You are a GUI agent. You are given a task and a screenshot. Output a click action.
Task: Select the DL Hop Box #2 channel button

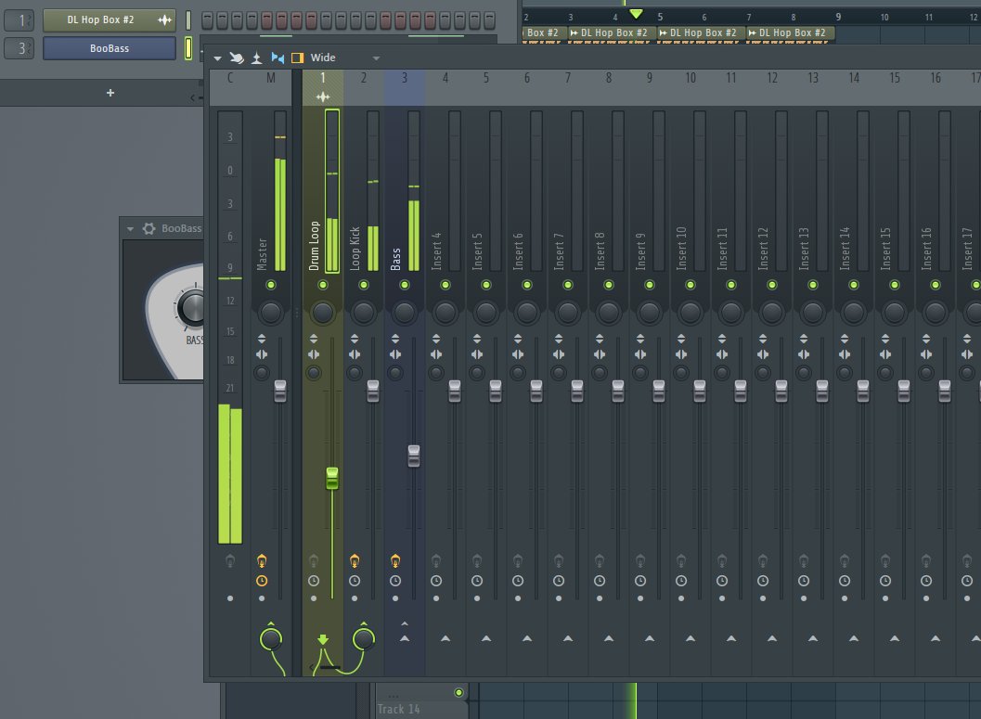[109, 20]
